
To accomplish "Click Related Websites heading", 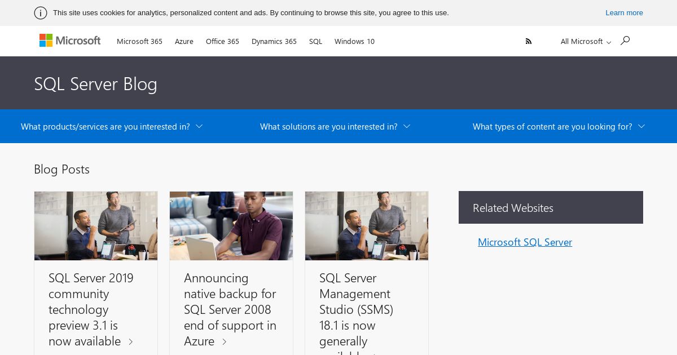I will pyautogui.click(x=513, y=208).
